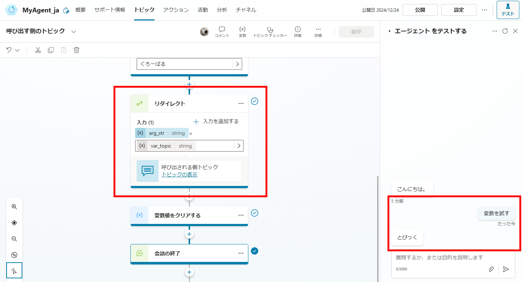Screen dimensions: 523x282
Task: Click the zoom out magnifier icon
Action: pos(14,239)
